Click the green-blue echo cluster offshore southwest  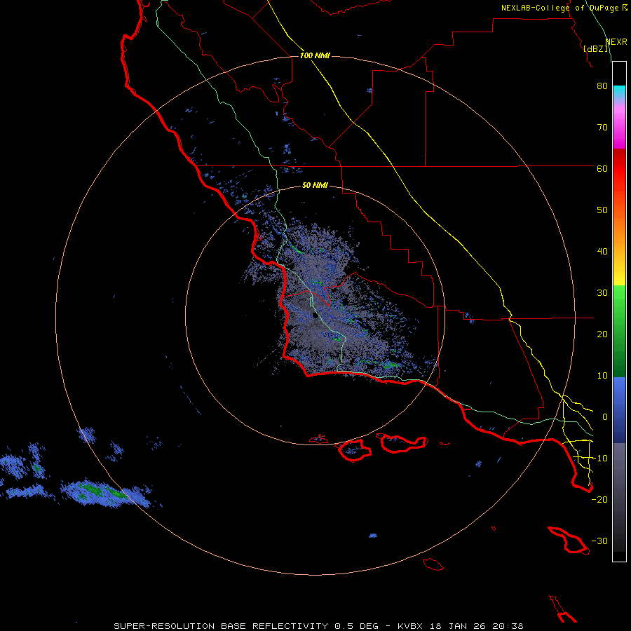tap(107, 494)
